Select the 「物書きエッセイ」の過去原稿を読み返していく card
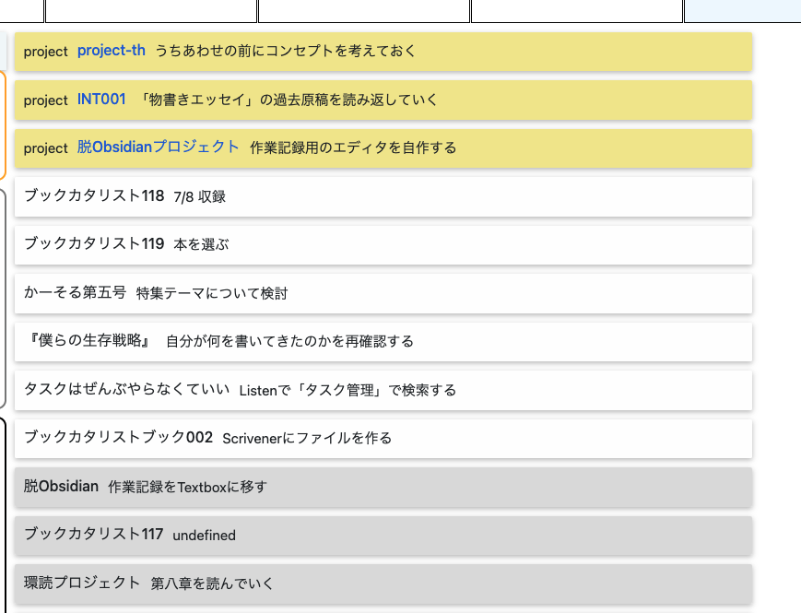801x613 pixels. click(x=383, y=100)
